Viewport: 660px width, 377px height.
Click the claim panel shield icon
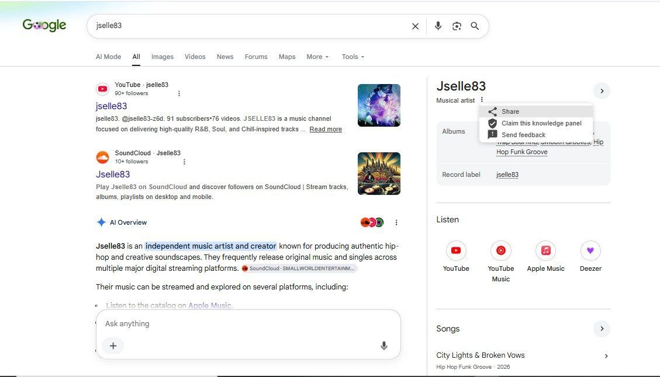point(492,123)
